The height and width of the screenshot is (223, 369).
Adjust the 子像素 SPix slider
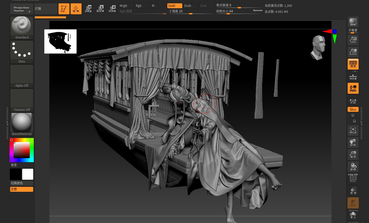click(353, 31)
